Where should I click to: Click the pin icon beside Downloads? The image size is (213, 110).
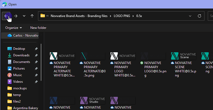36,55
